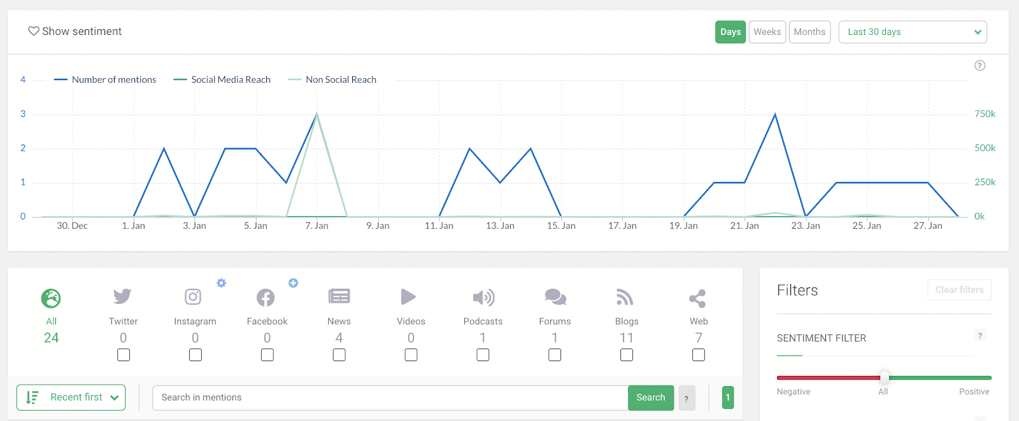Select the Instagram source icon
Image resolution: width=1019 pixels, height=421 pixels.
(x=193, y=296)
